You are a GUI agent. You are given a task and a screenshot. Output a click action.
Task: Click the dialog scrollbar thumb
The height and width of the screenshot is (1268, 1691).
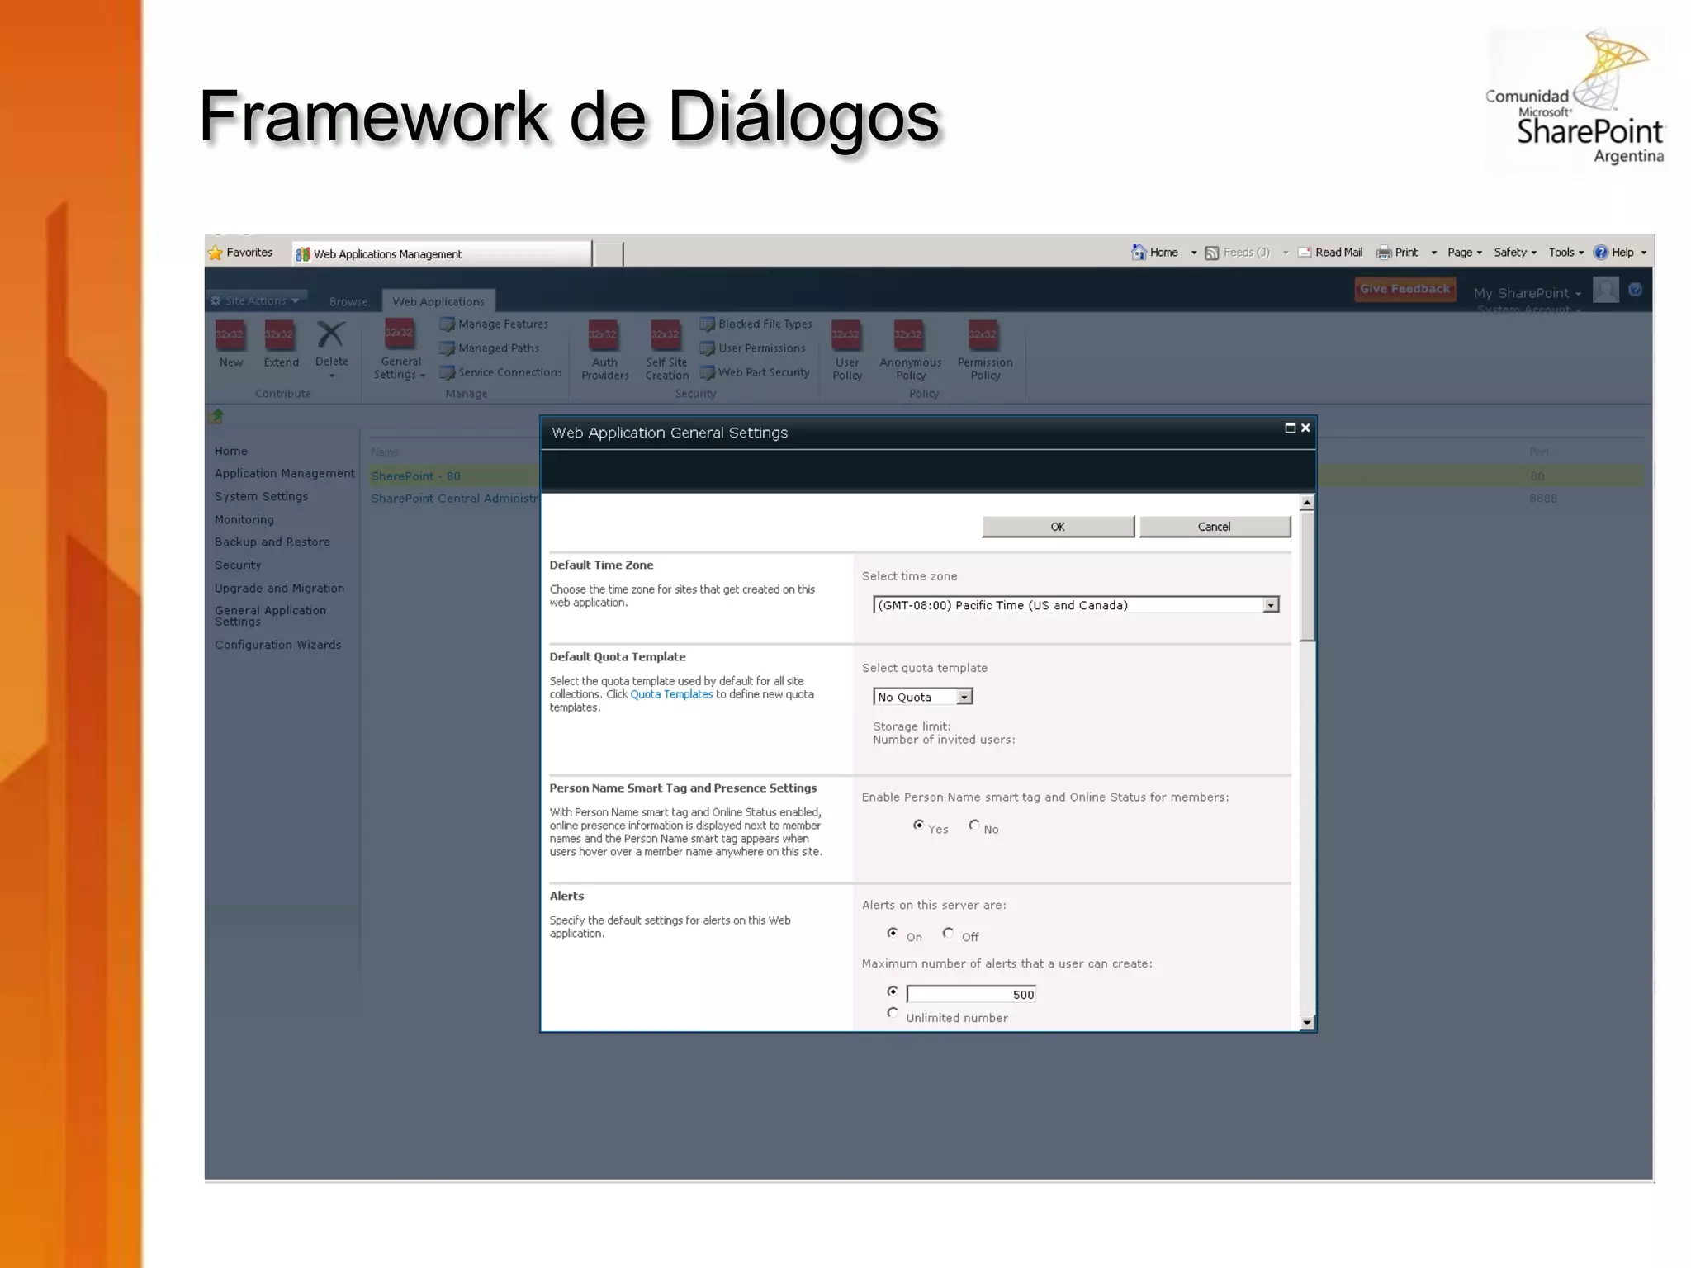[1306, 575]
